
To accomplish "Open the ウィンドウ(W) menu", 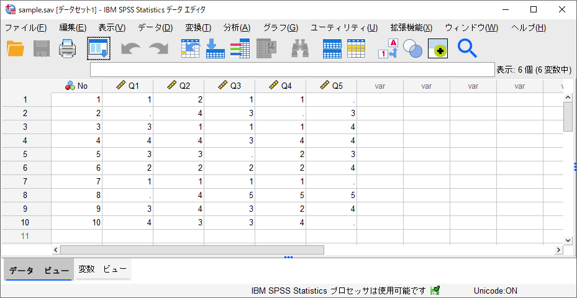I will click(x=471, y=27).
